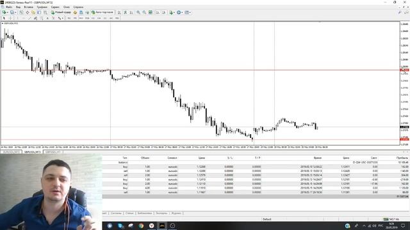Expand the Profiles dropdown arrow
The width and height of the screenshot is (410, 230).
click(15, 13)
